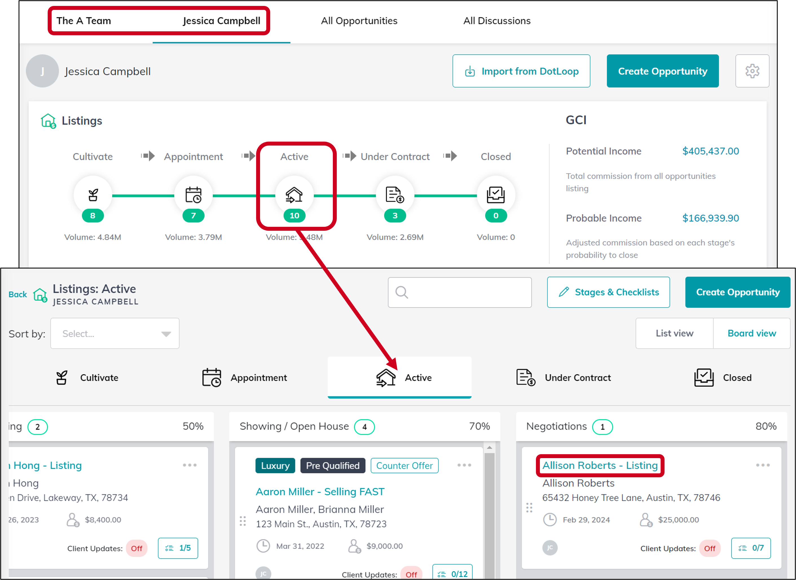Open the 0/7 checklist on Allison Roberts
The width and height of the screenshot is (796, 580).
751,548
